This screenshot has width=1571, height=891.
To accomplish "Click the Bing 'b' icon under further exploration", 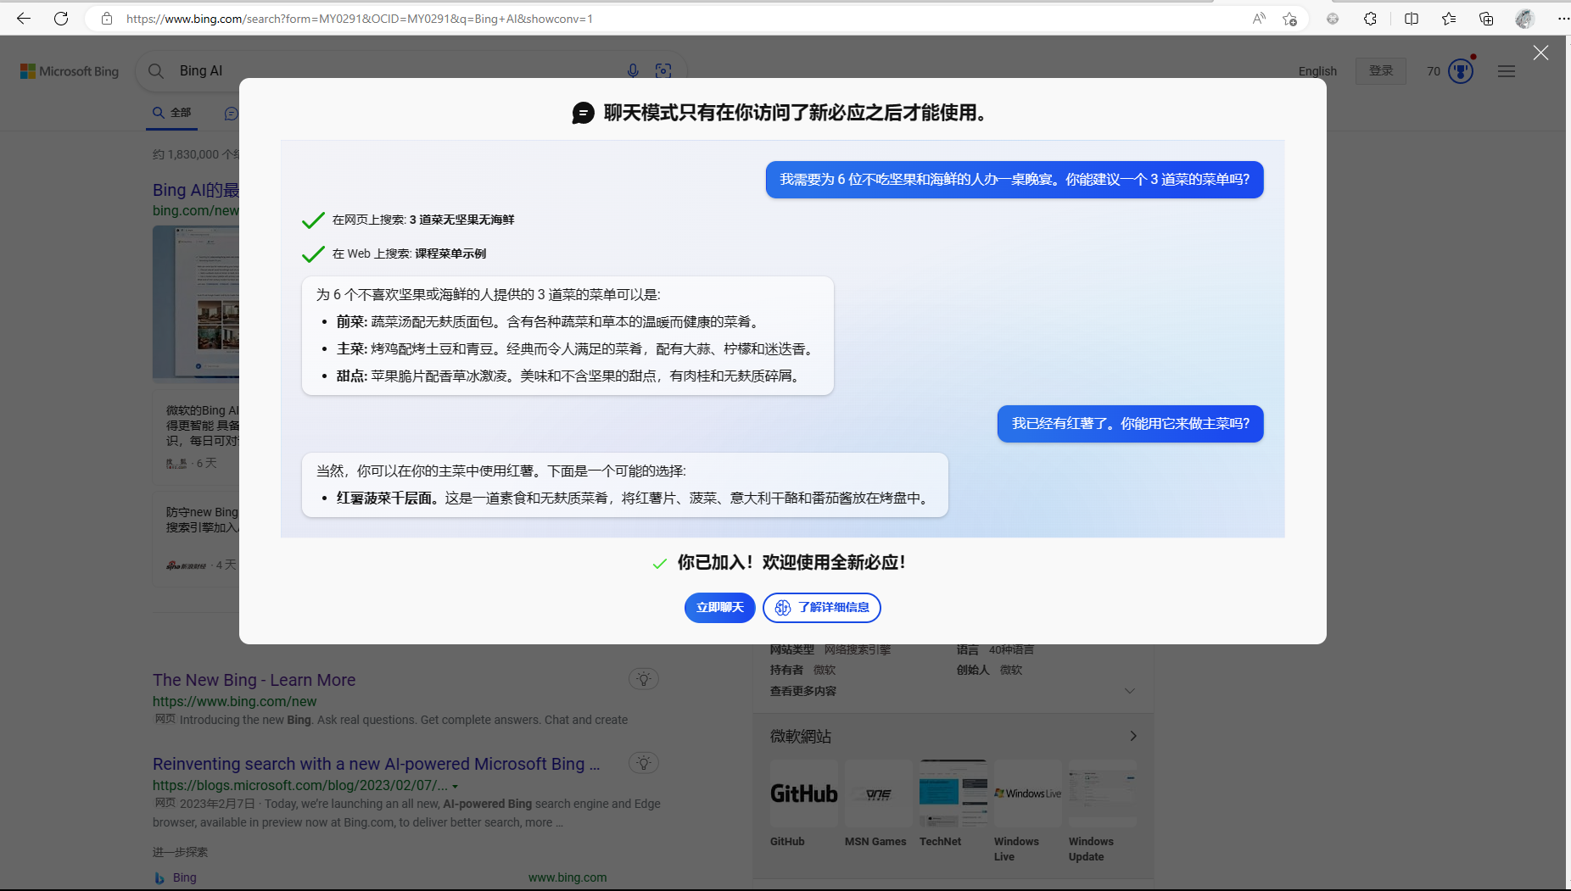I will click(x=159, y=878).
